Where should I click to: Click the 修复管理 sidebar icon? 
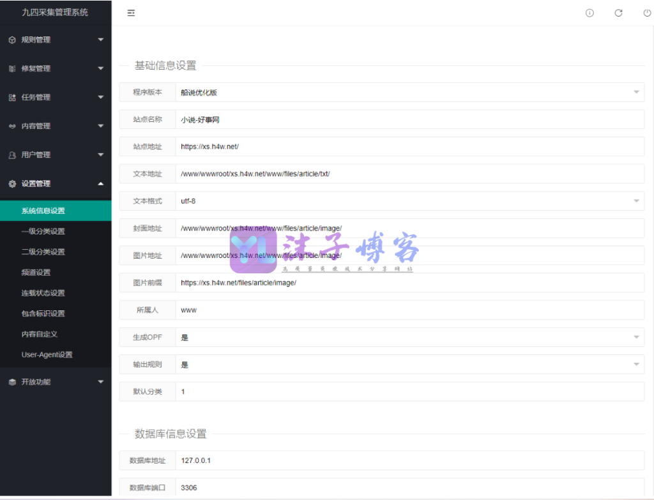click(12, 69)
